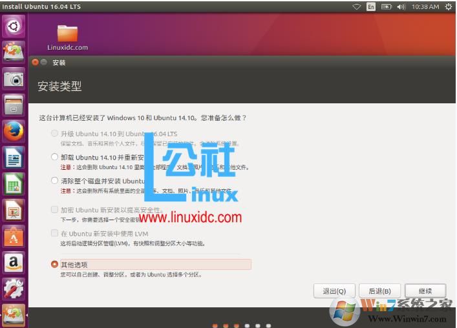Open the Ubuntu Dash search launcher

[x=14, y=26]
